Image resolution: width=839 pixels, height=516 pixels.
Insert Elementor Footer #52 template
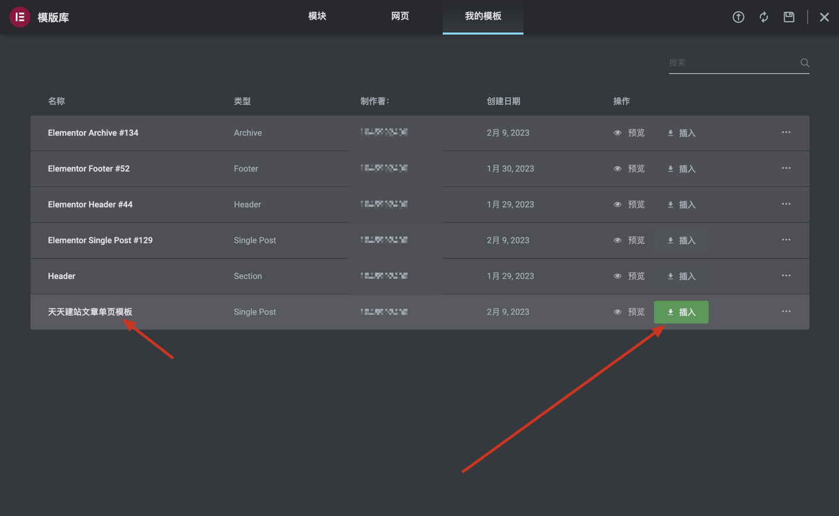point(681,169)
